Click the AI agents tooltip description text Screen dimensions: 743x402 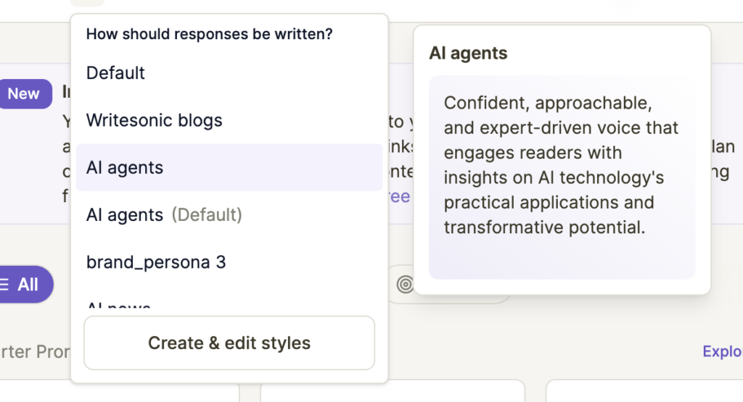click(x=562, y=165)
